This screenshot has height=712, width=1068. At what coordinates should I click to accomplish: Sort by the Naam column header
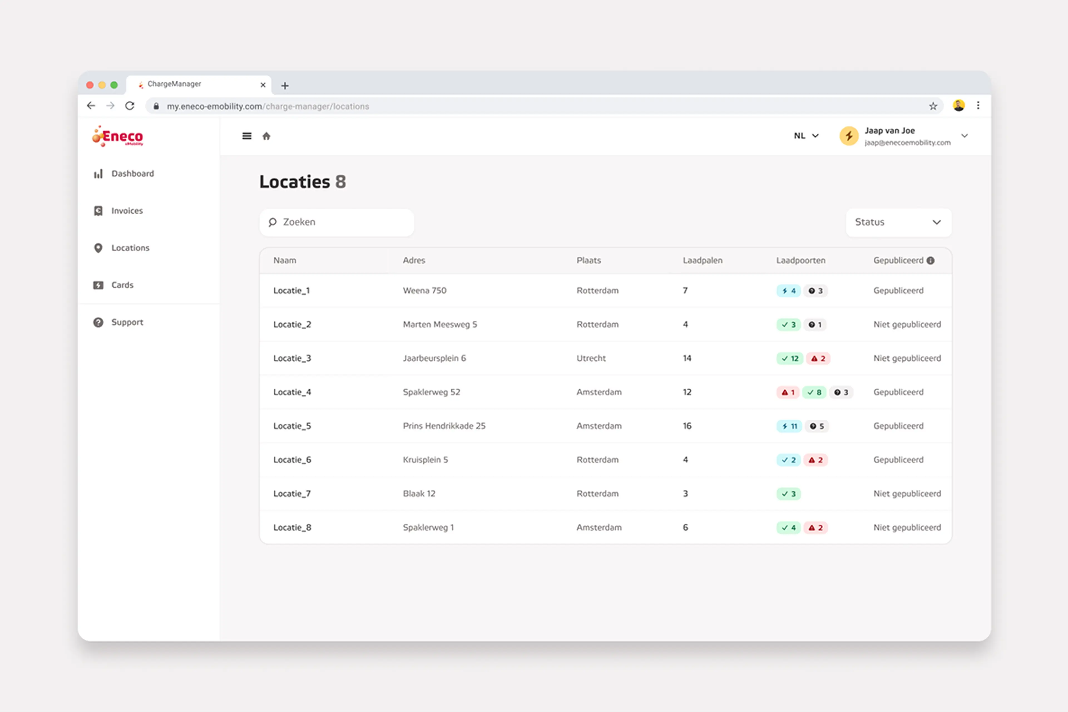(285, 261)
